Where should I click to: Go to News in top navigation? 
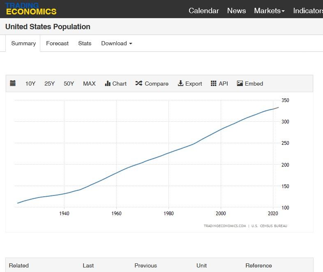click(236, 11)
